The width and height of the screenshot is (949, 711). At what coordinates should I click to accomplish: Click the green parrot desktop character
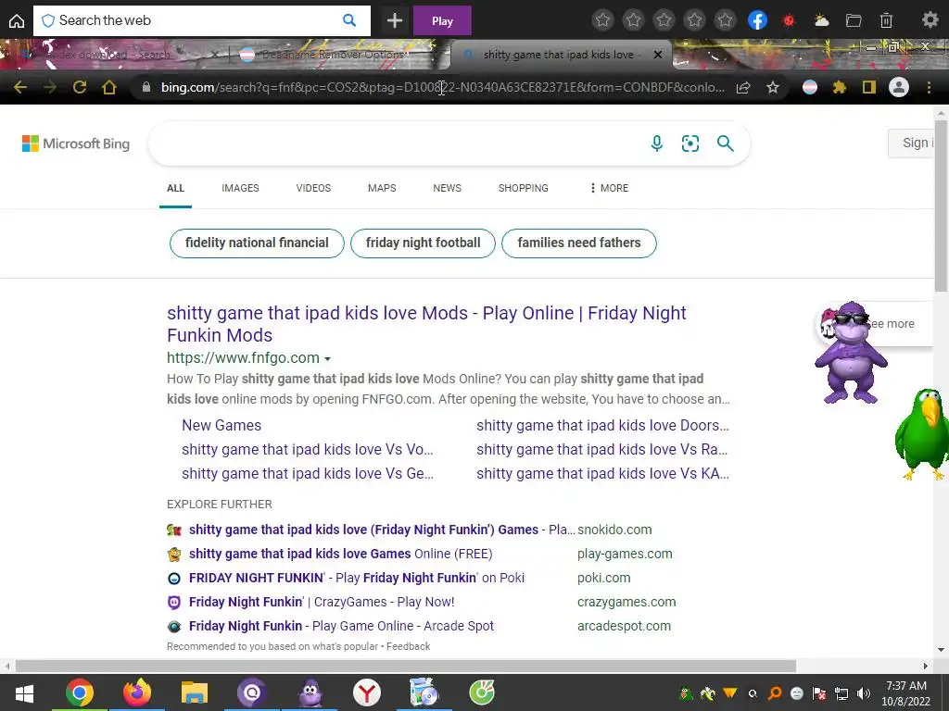[x=922, y=434]
